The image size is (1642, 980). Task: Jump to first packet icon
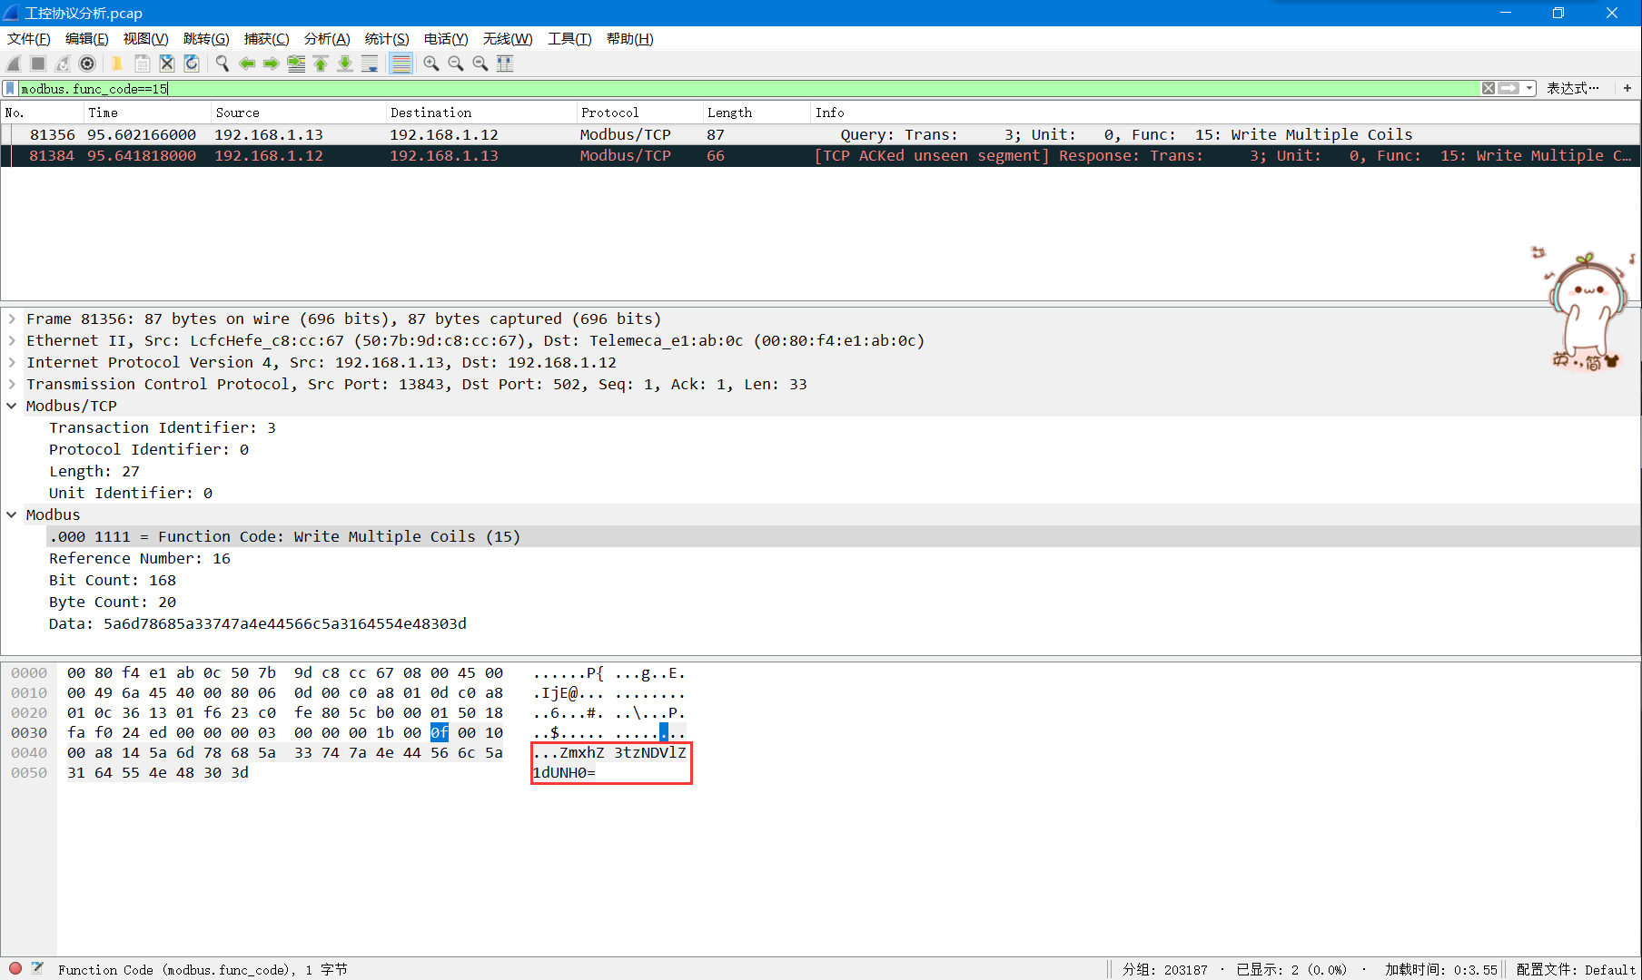click(x=320, y=64)
